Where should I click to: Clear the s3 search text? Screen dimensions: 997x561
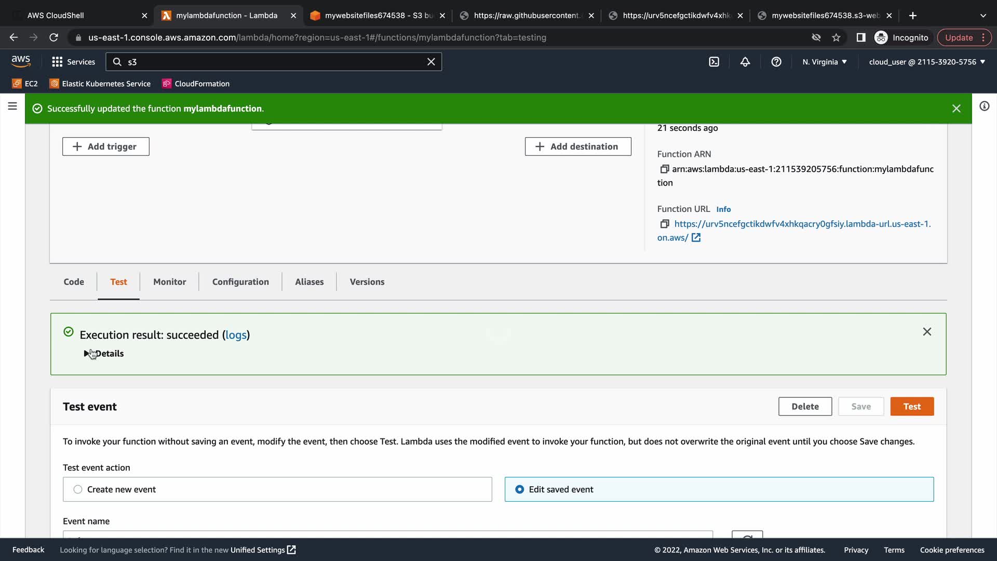point(431,62)
